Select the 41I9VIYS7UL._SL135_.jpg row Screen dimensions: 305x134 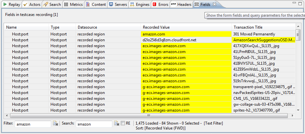click(x=150, y=63)
